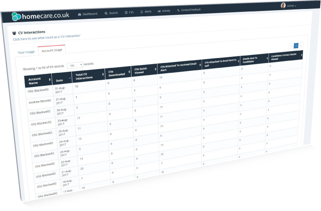Open the 100 records per page dropdown
Image resolution: width=321 pixels, height=211 pixels.
pyautogui.click(x=75, y=65)
